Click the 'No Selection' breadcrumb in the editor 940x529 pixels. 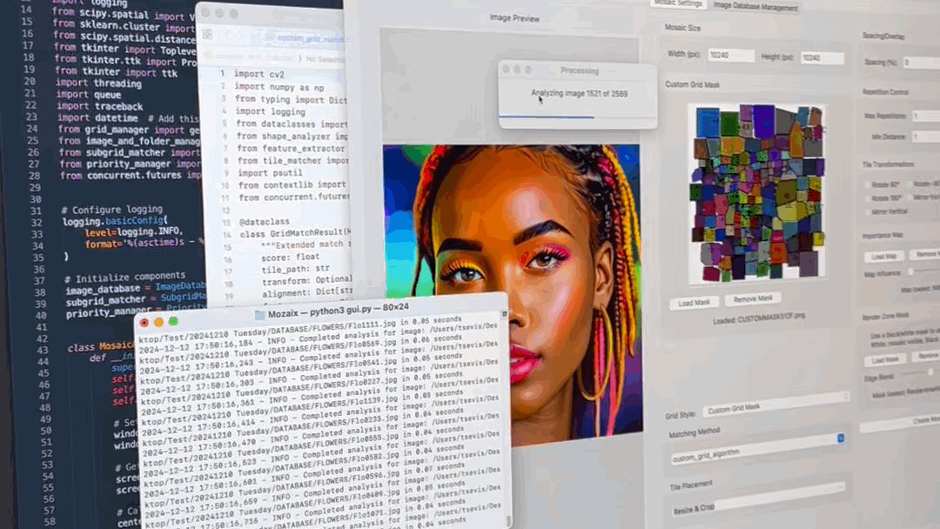(x=325, y=58)
